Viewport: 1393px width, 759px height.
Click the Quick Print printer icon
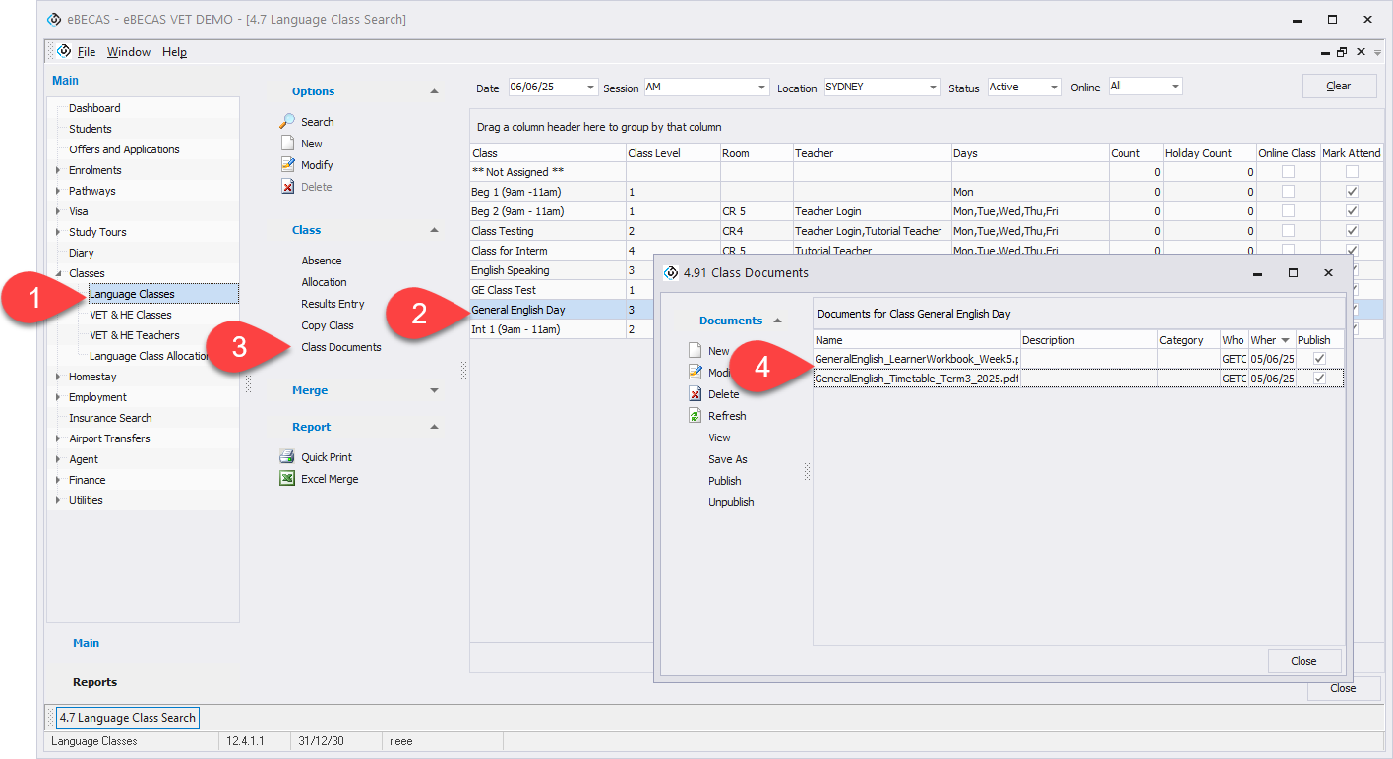click(x=287, y=457)
